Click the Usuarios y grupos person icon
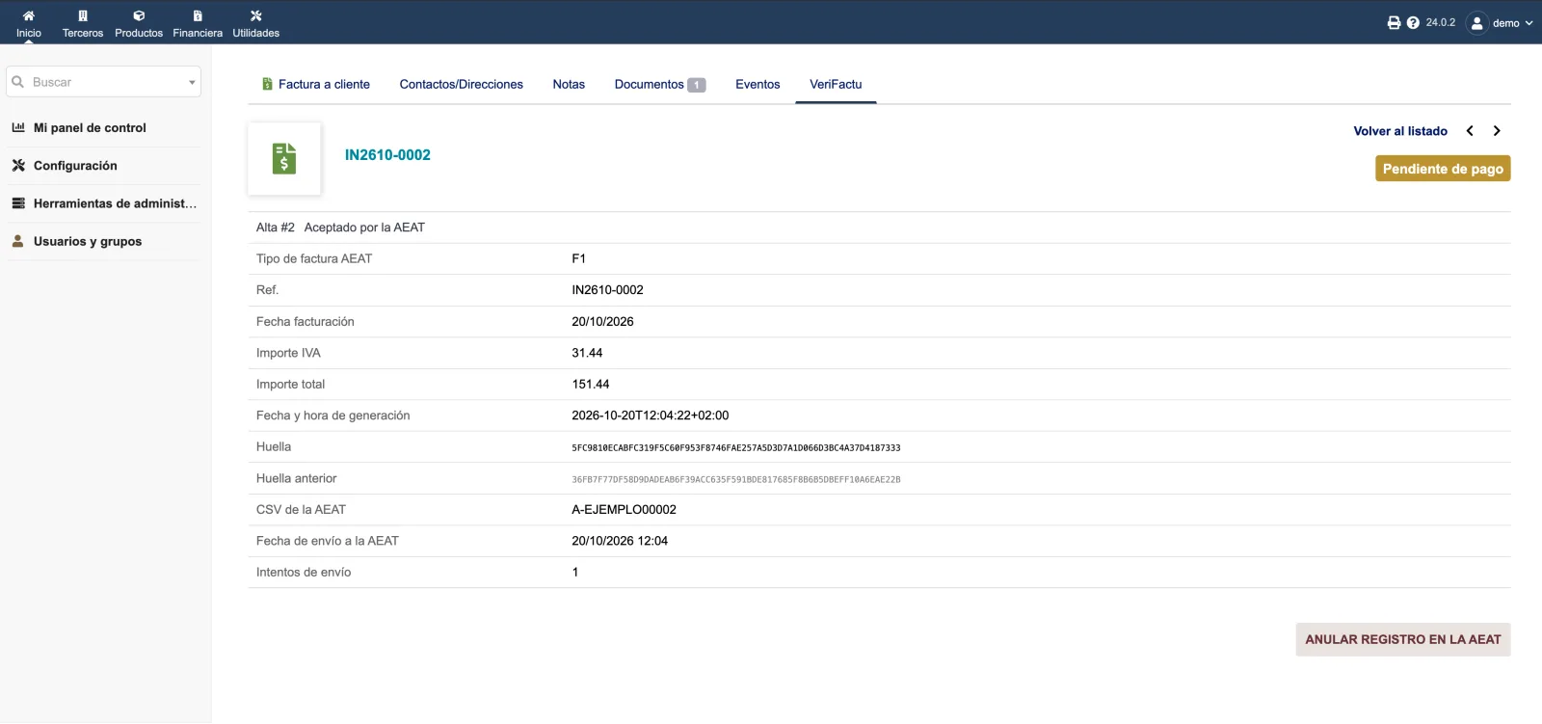 point(18,241)
